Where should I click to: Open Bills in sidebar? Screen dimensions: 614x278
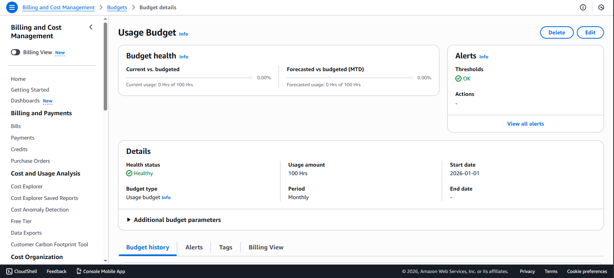pos(16,126)
